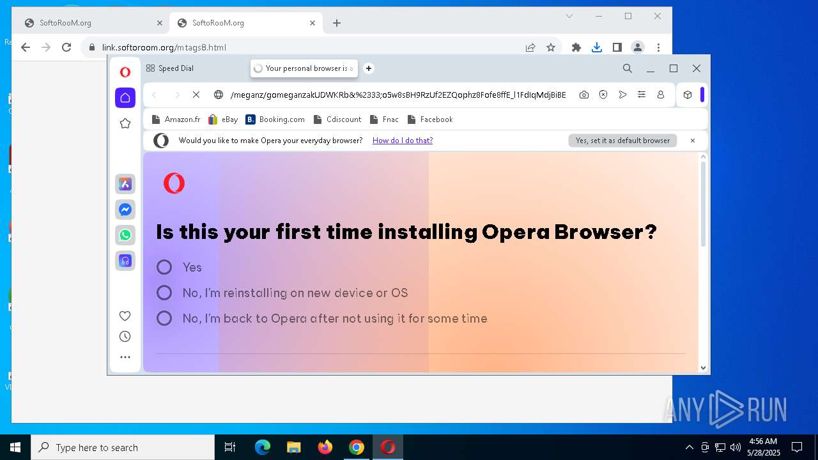This screenshot has width=818, height=460.
Task: Select Yes radio option
Action: [164, 267]
